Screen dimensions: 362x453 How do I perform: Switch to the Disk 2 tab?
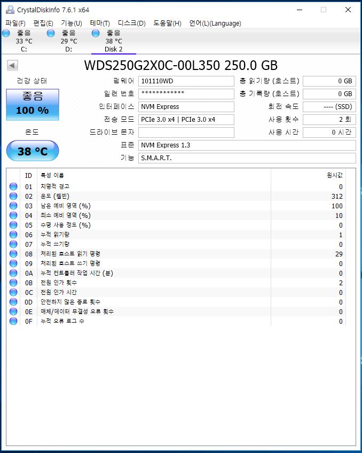tap(113, 41)
